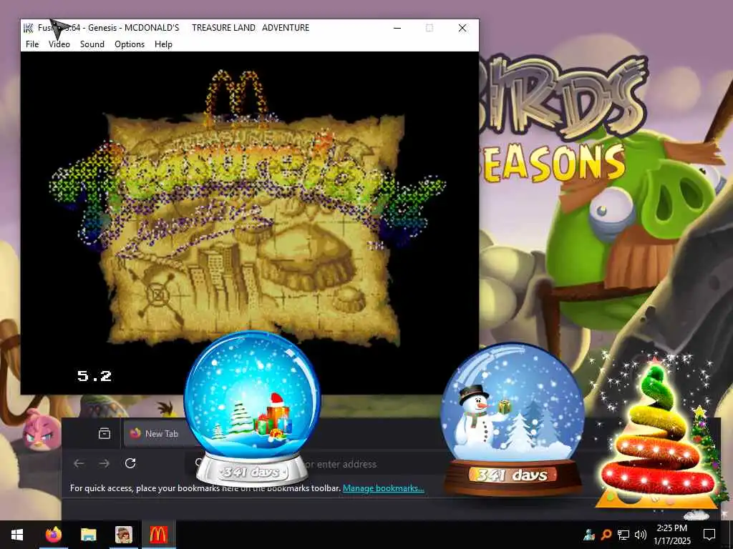Open Firefox View button beside New Tab
Viewport: 733px width, 549px height.
(x=105, y=434)
